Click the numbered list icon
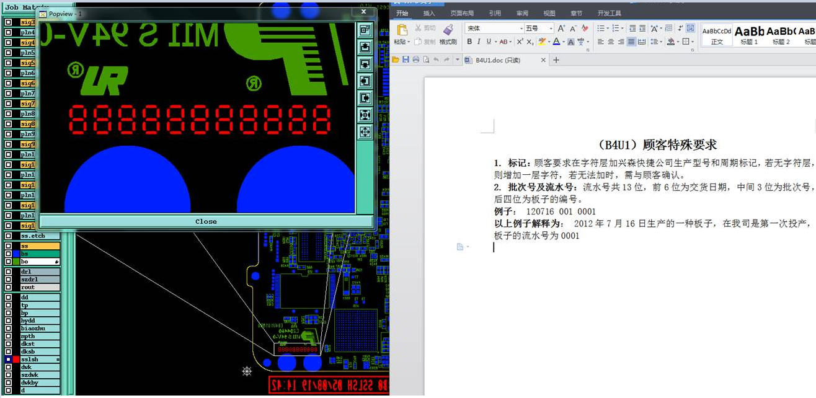Viewport: 816px width, 398px height. (616, 29)
